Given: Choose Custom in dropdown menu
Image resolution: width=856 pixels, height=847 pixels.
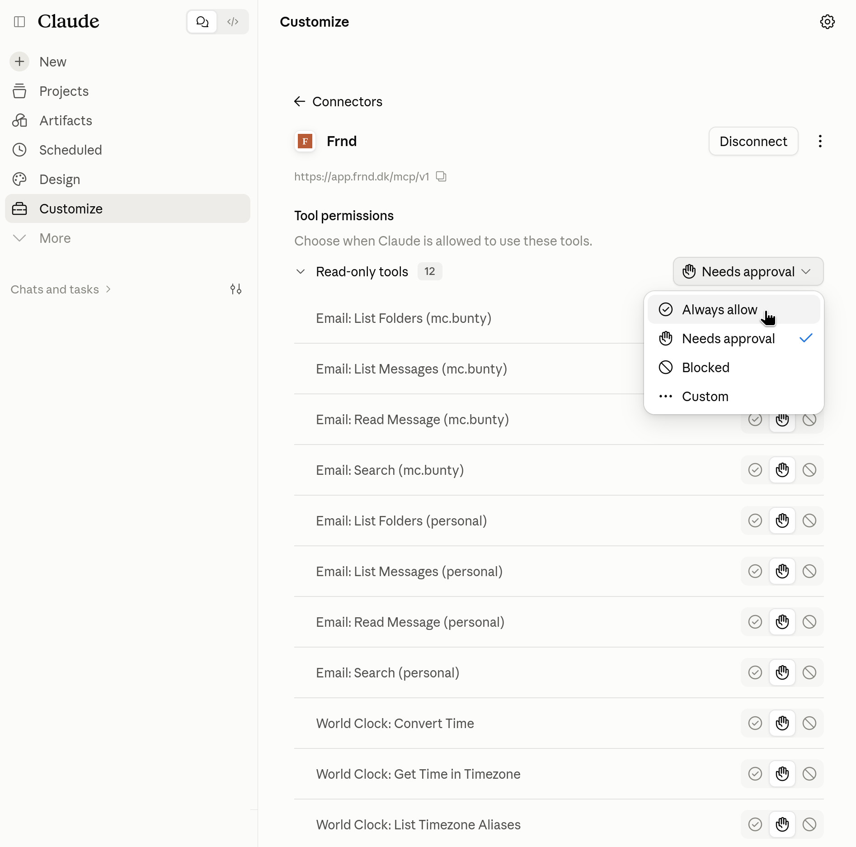Looking at the screenshot, I should tap(734, 396).
